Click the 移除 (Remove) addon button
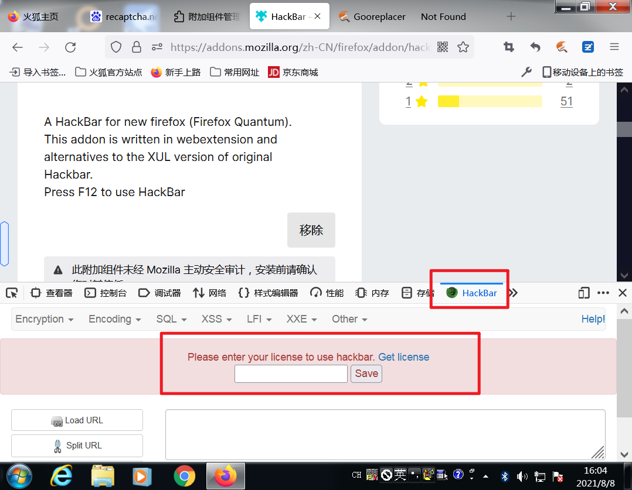Image resolution: width=632 pixels, height=490 pixels. [x=311, y=230]
